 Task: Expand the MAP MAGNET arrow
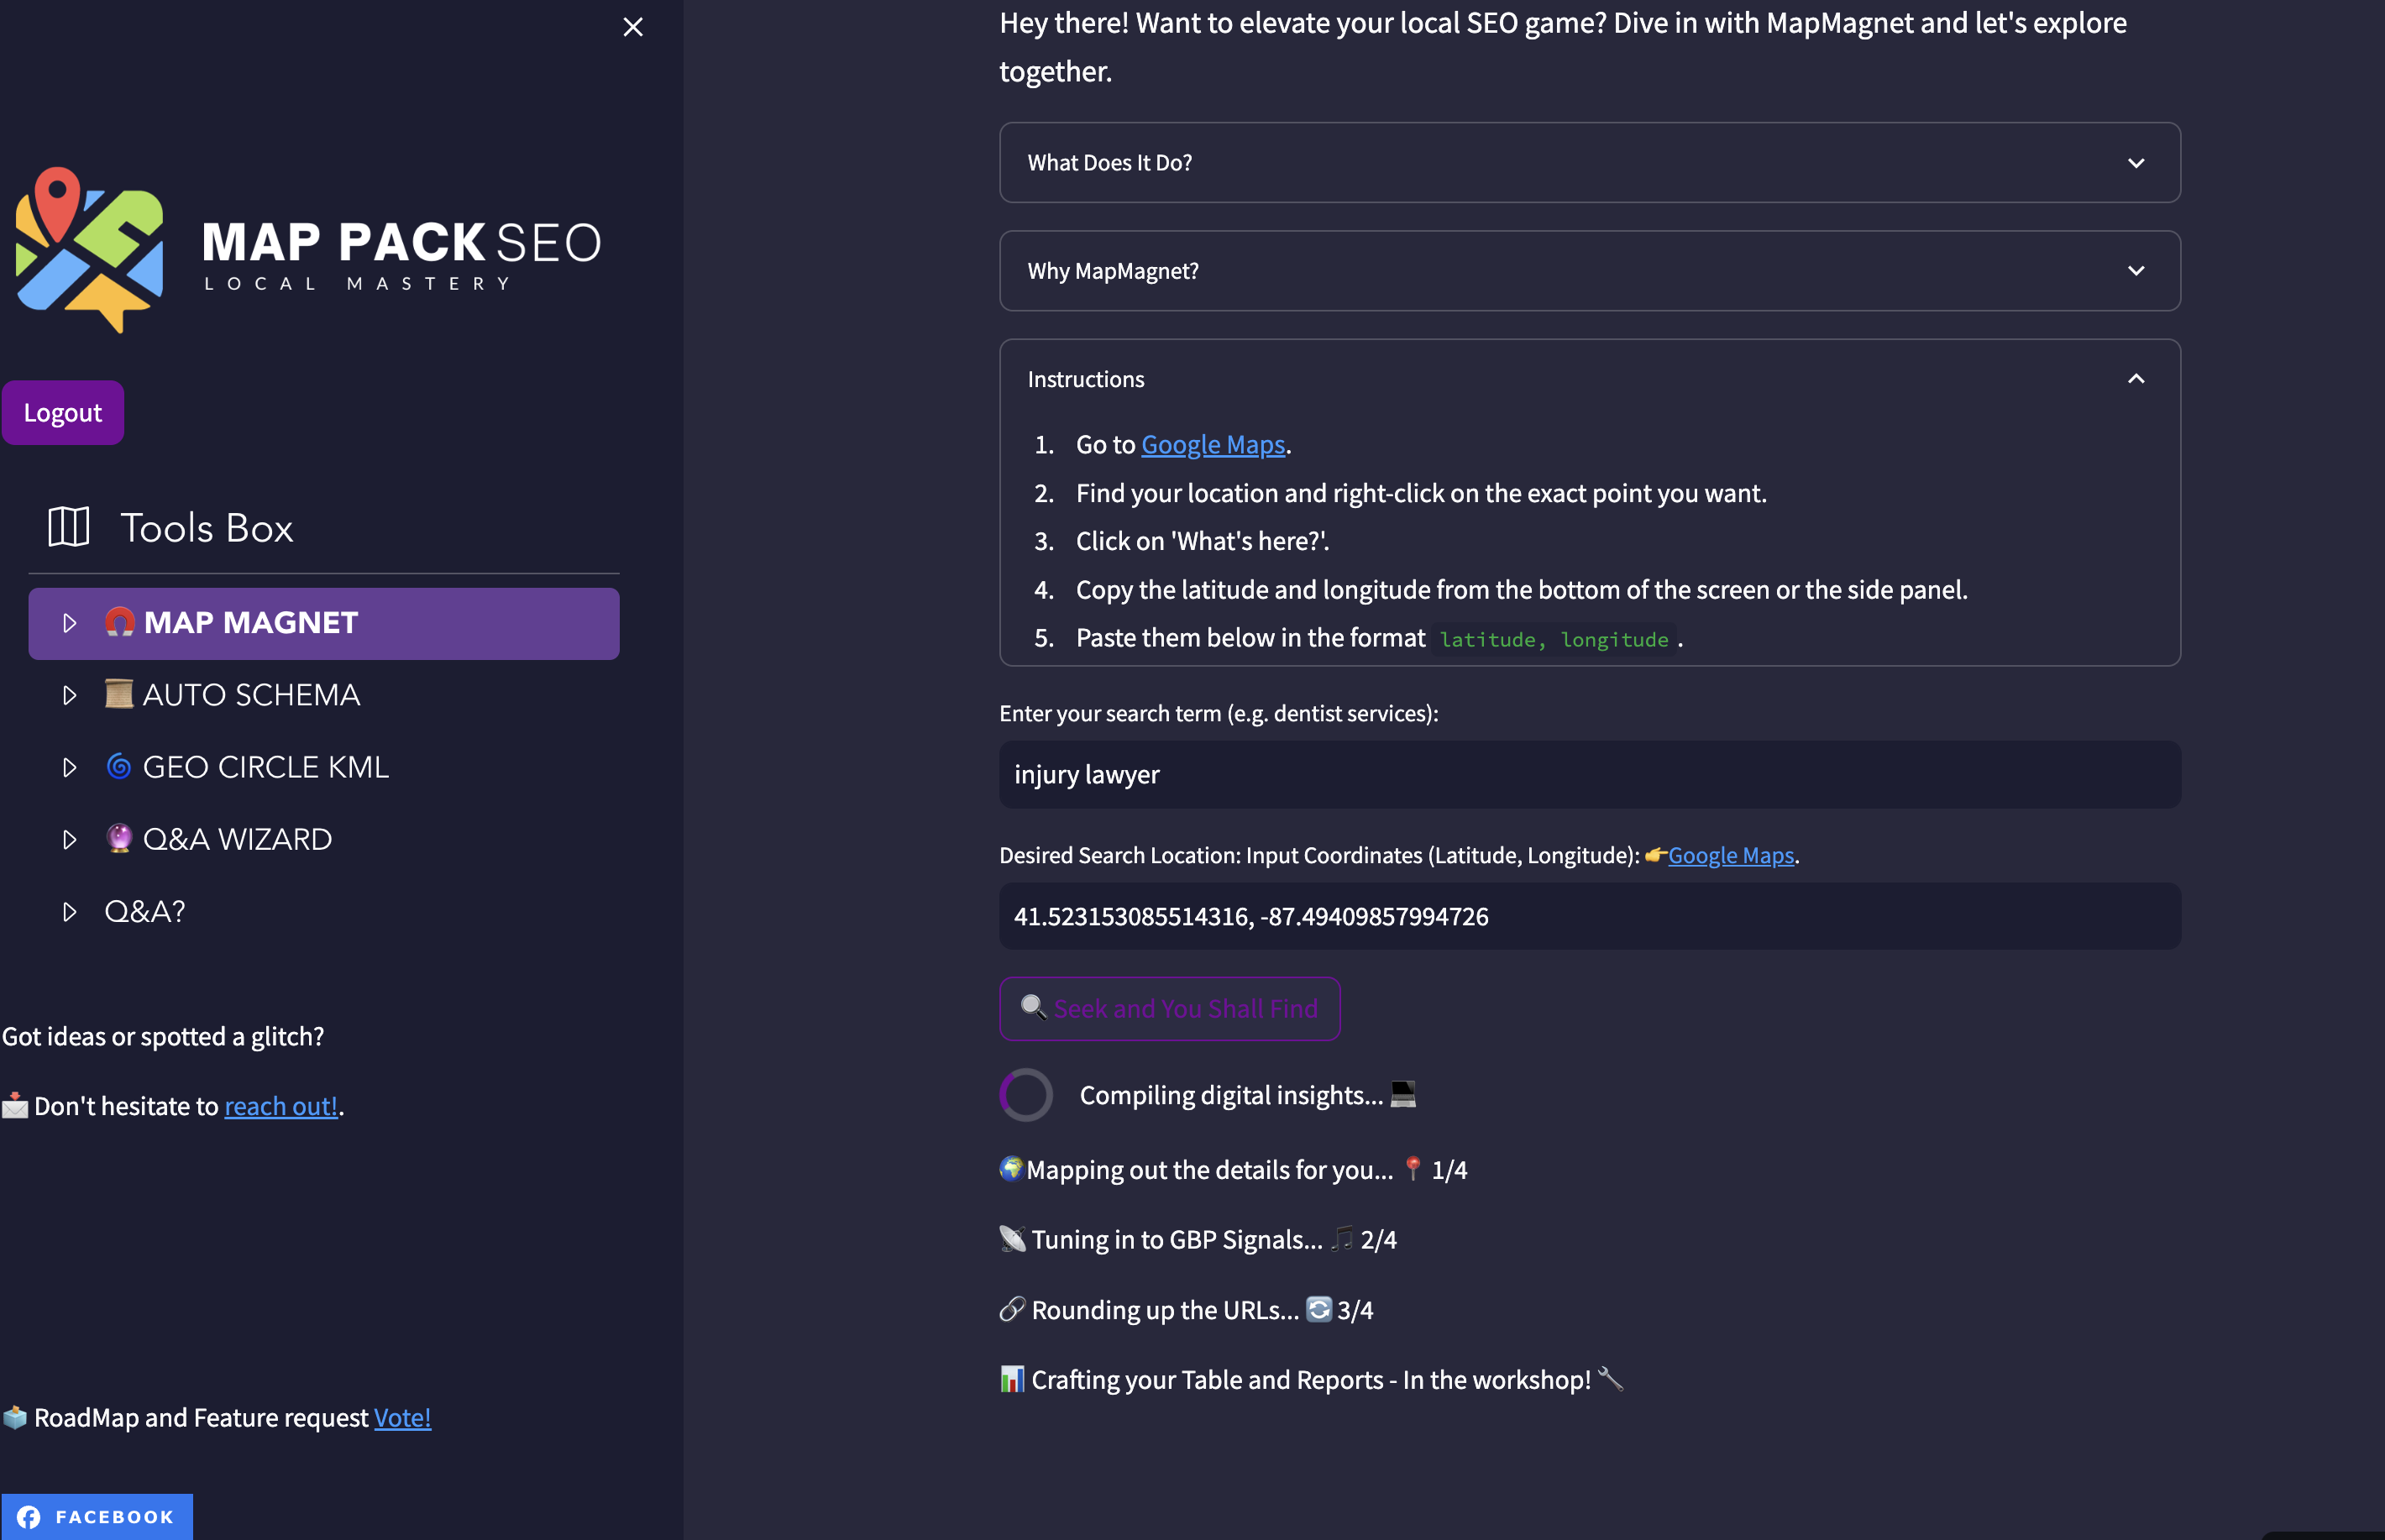[69, 623]
